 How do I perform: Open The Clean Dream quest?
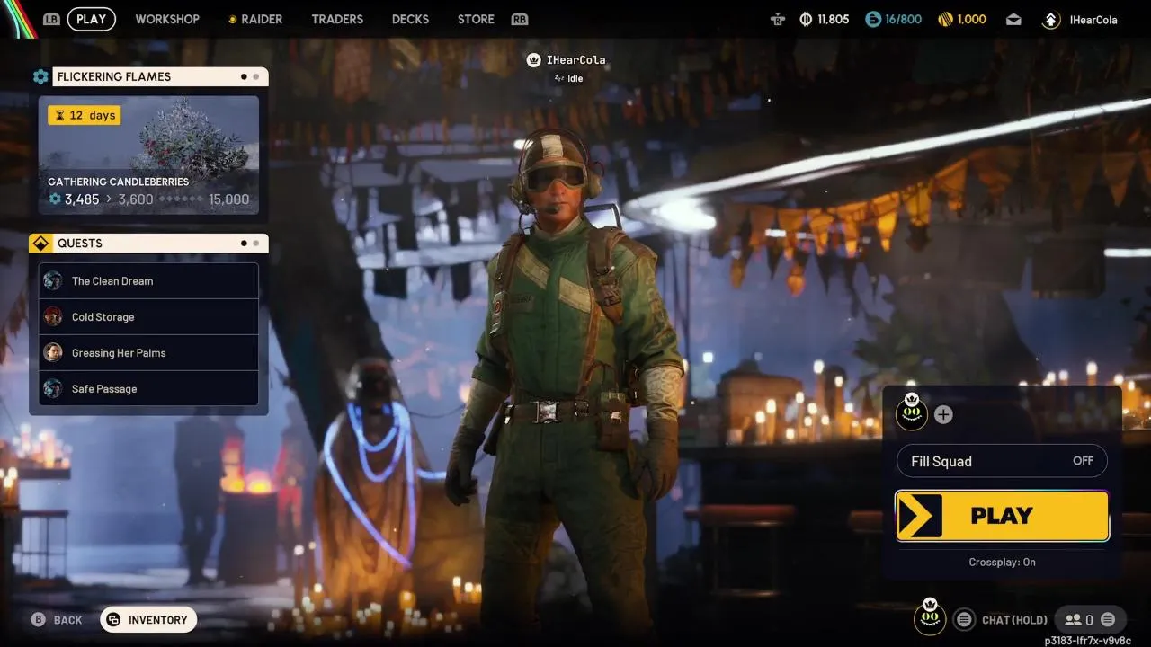pos(148,280)
